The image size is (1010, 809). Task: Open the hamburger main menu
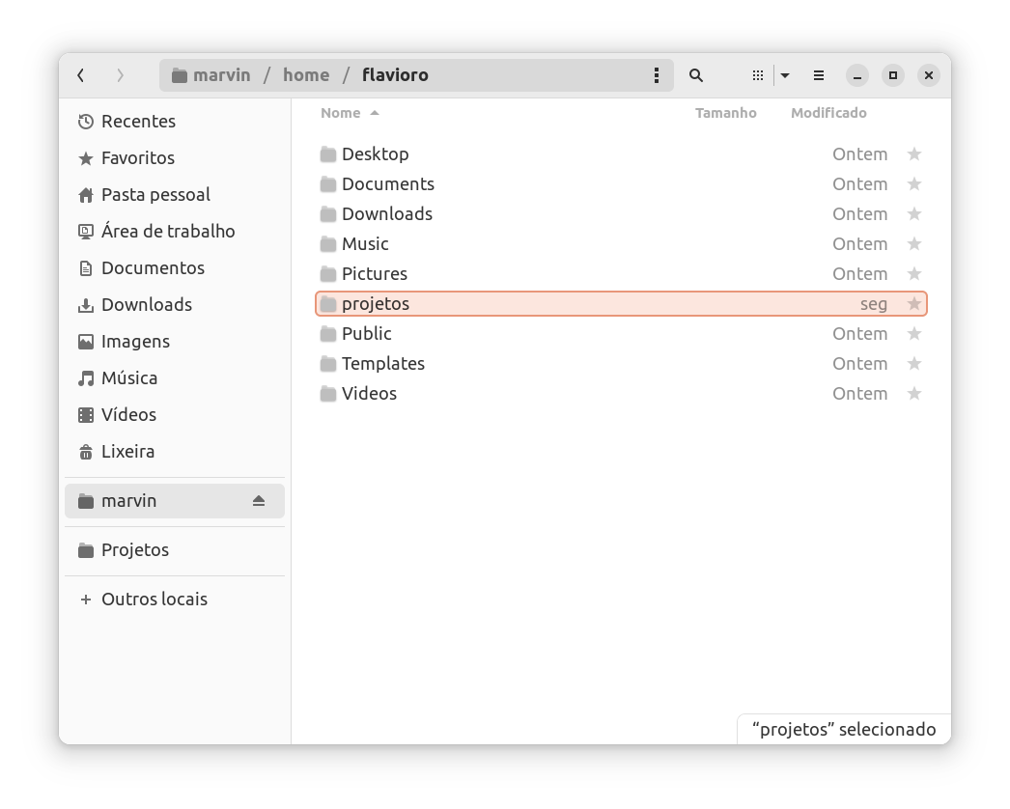click(x=818, y=75)
